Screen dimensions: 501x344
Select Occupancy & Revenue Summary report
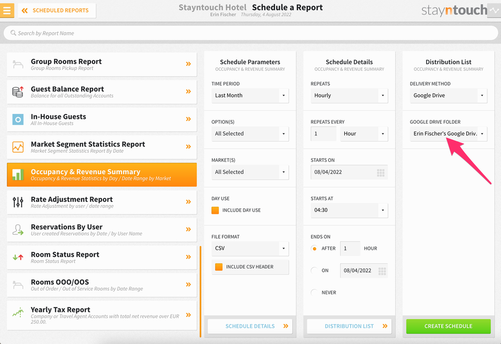[x=102, y=174]
